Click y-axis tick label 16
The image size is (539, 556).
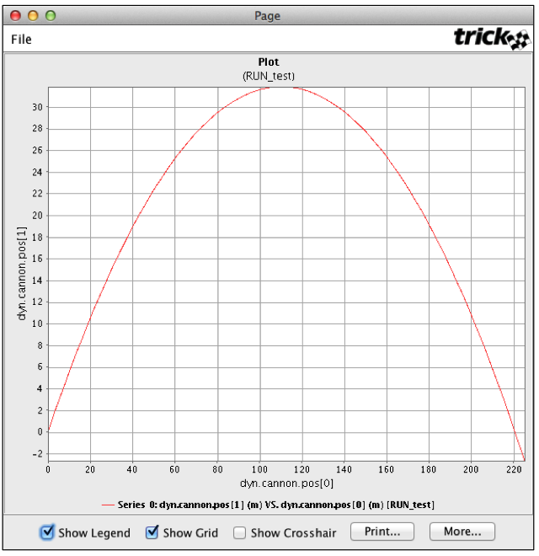click(38, 259)
